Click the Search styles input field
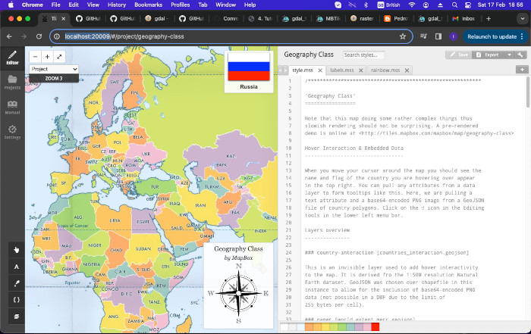Screen dimensions: 531x334 point(363,55)
